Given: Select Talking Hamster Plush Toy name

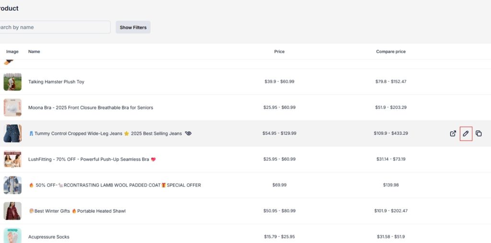Looking at the screenshot, I should tap(56, 82).
